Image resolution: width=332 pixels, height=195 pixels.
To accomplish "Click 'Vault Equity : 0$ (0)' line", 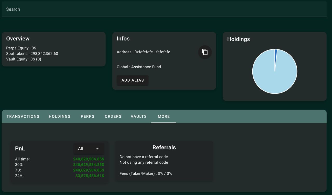I will (x=24, y=59).
